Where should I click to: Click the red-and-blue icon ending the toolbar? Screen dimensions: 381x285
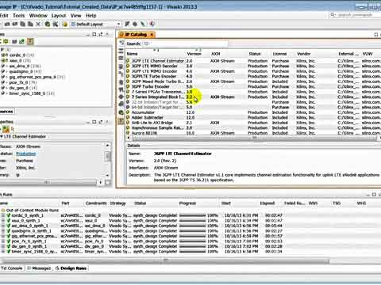pyautogui.click(x=152, y=24)
